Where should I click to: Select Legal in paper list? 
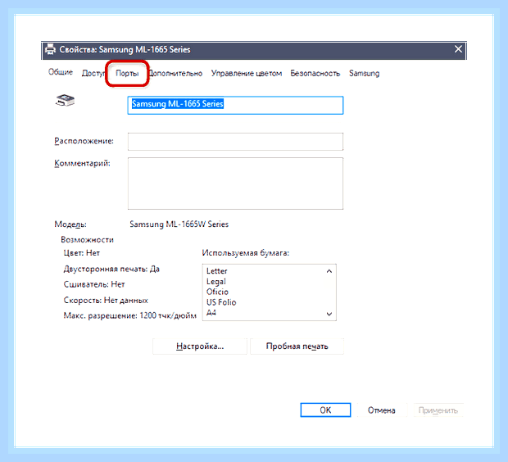pos(216,282)
